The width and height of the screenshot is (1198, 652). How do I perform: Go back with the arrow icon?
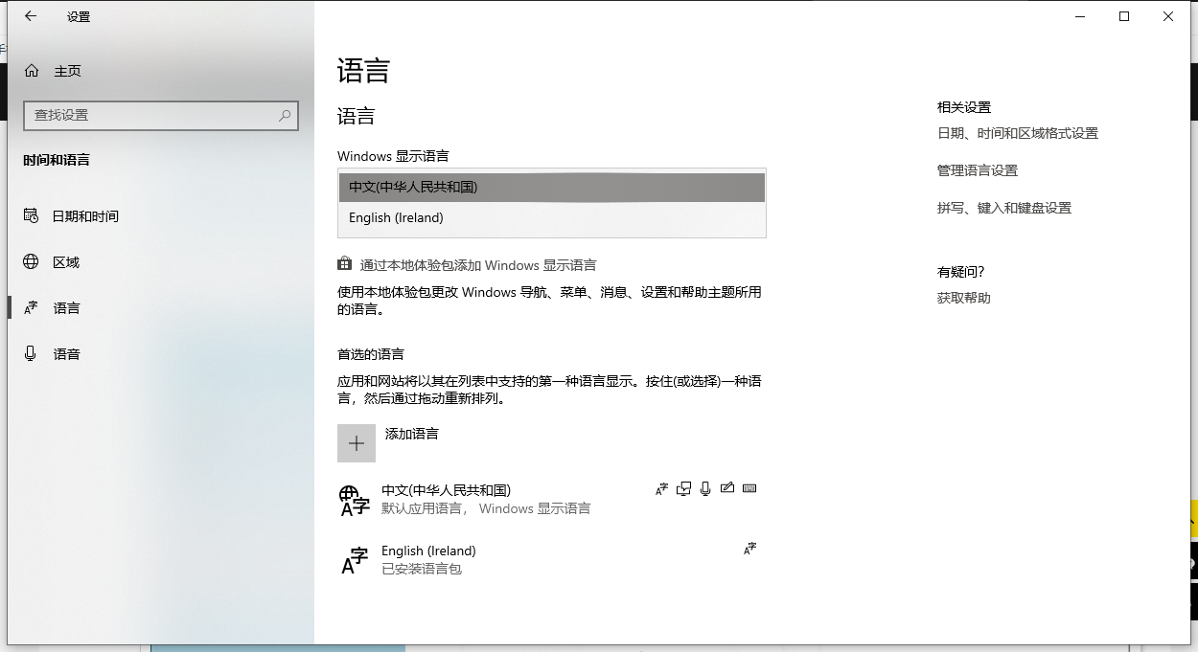[x=31, y=16]
